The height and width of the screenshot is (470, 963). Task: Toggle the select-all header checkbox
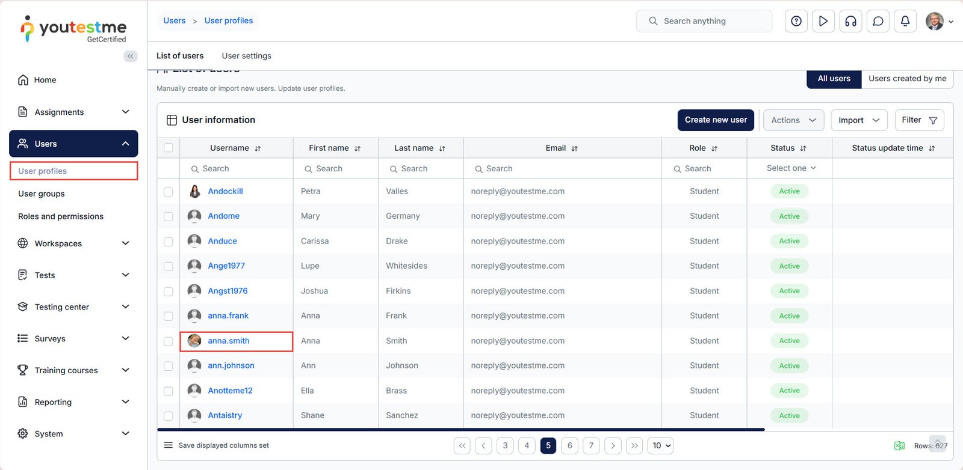[x=169, y=148]
